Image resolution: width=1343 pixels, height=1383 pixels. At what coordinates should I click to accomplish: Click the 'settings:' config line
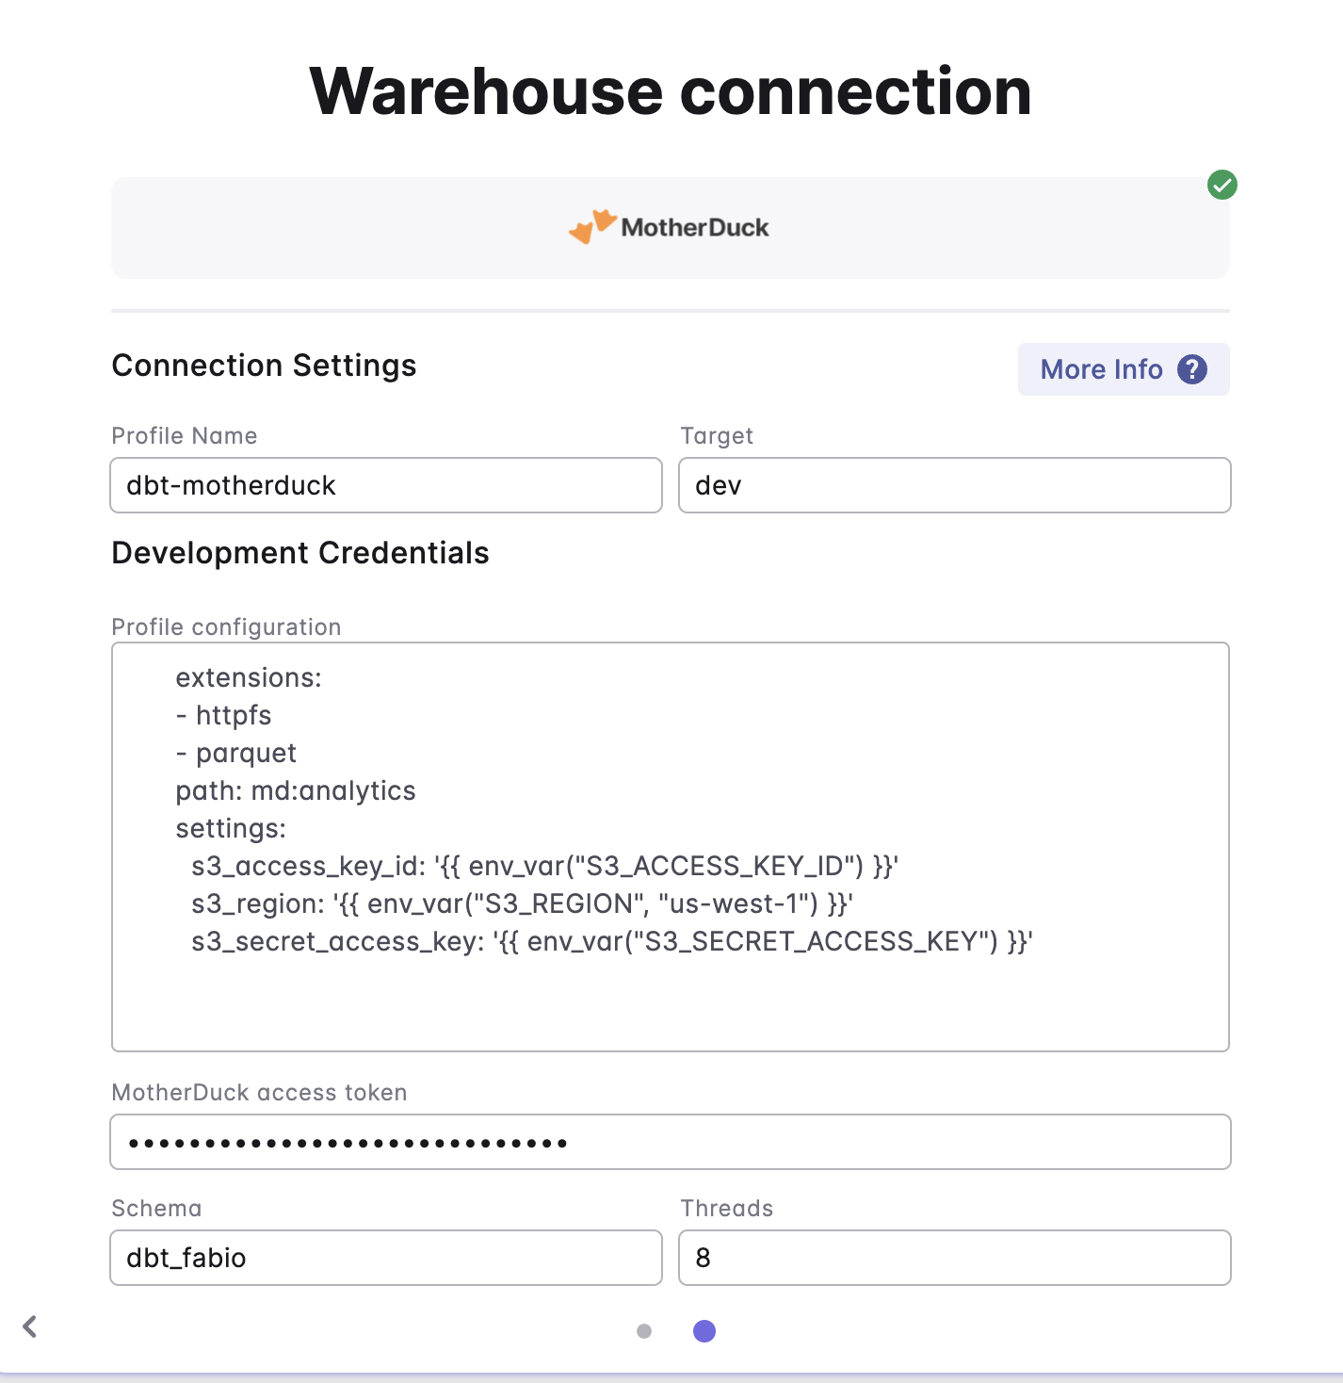tap(231, 828)
